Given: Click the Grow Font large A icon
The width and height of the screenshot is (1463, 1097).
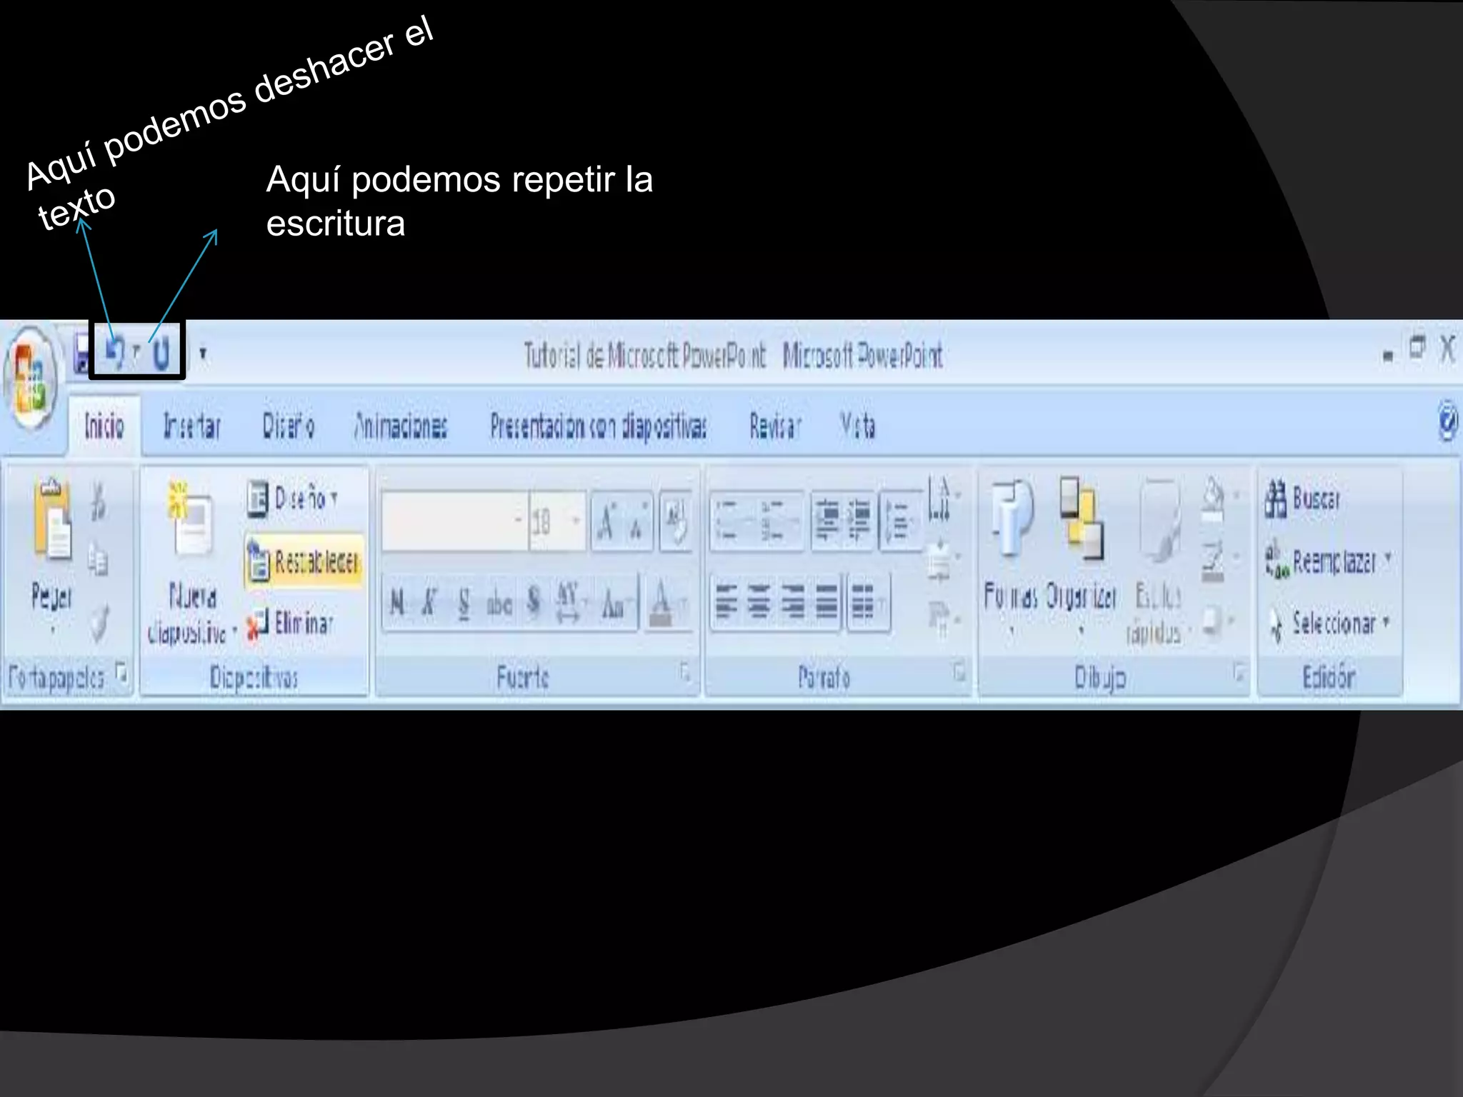Looking at the screenshot, I should pos(607,521).
